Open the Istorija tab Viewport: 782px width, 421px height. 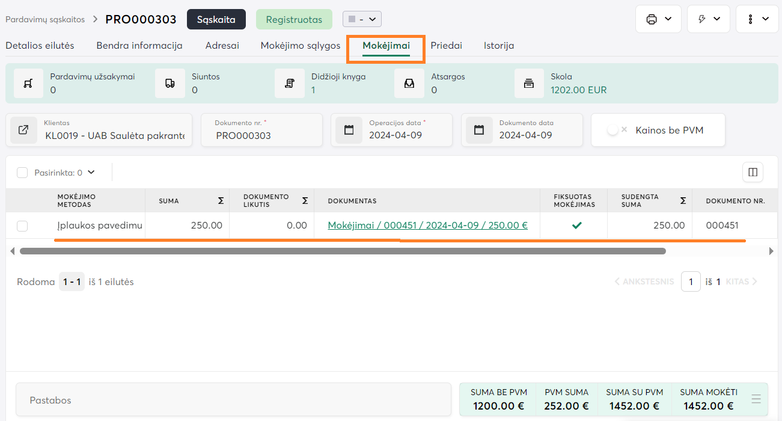point(498,46)
